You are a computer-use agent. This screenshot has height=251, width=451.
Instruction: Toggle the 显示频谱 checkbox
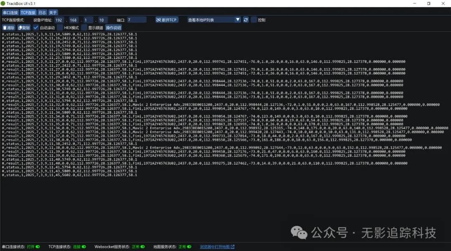tap(84, 28)
